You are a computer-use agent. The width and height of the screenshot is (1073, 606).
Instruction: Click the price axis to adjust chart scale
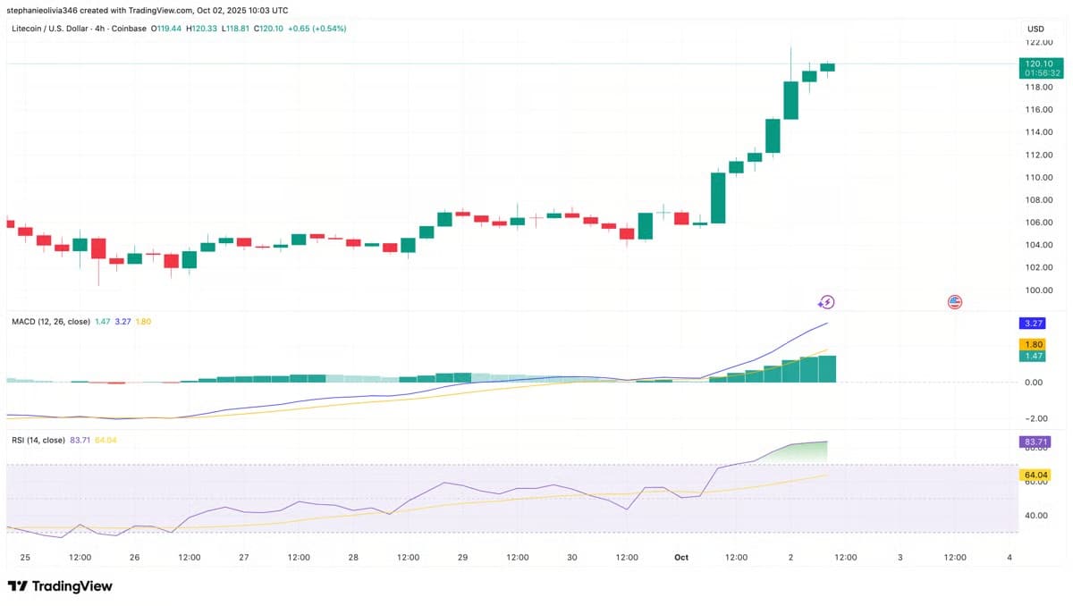point(1036,179)
